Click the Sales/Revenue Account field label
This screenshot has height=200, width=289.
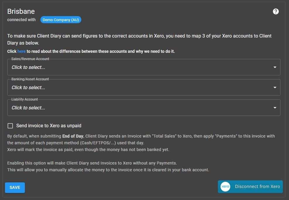(30, 59)
